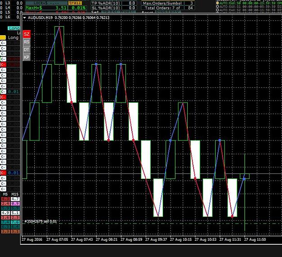Click the gray RS button on chart
The height and width of the screenshot is (257, 282).
(x=27, y=42)
